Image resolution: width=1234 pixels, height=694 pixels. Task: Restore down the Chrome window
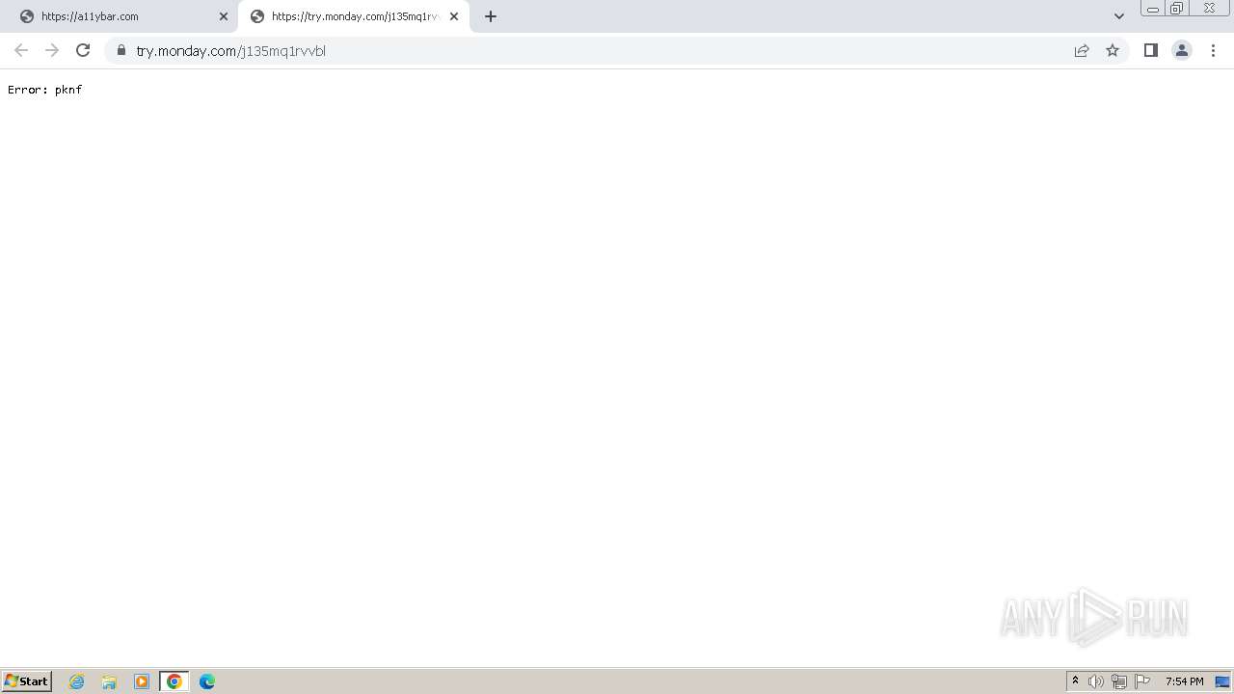(x=1177, y=9)
